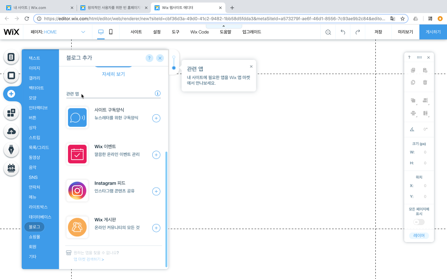Click the rotation angle icon in toolbox

click(x=412, y=129)
